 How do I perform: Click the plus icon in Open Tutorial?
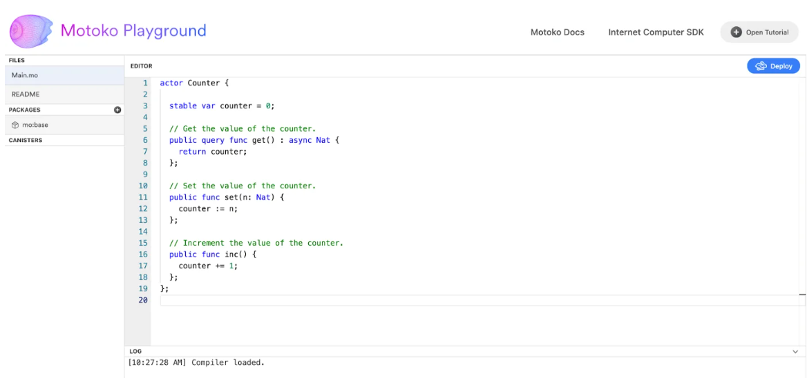(737, 32)
